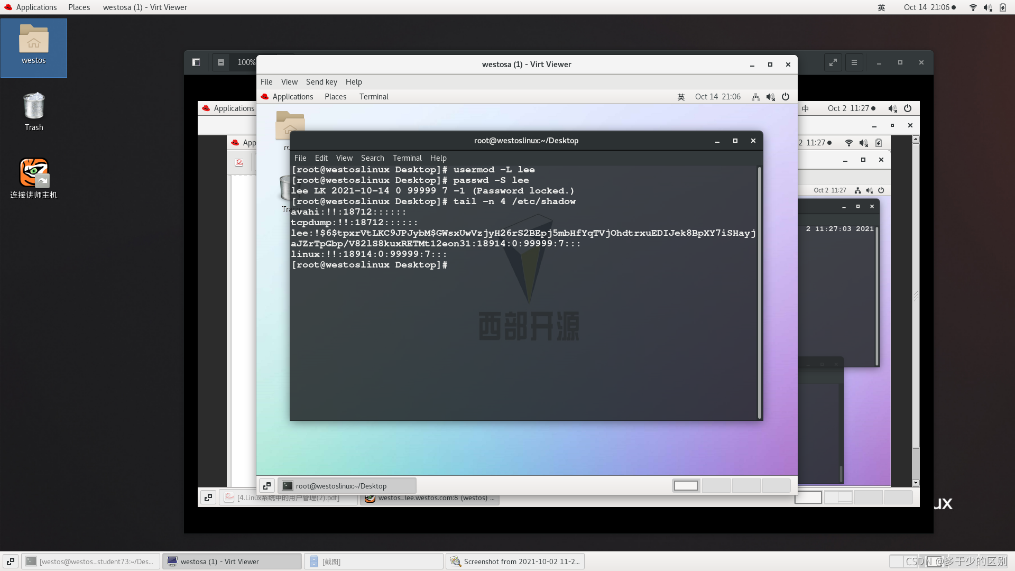Open the Trash desktop icon

(x=34, y=106)
